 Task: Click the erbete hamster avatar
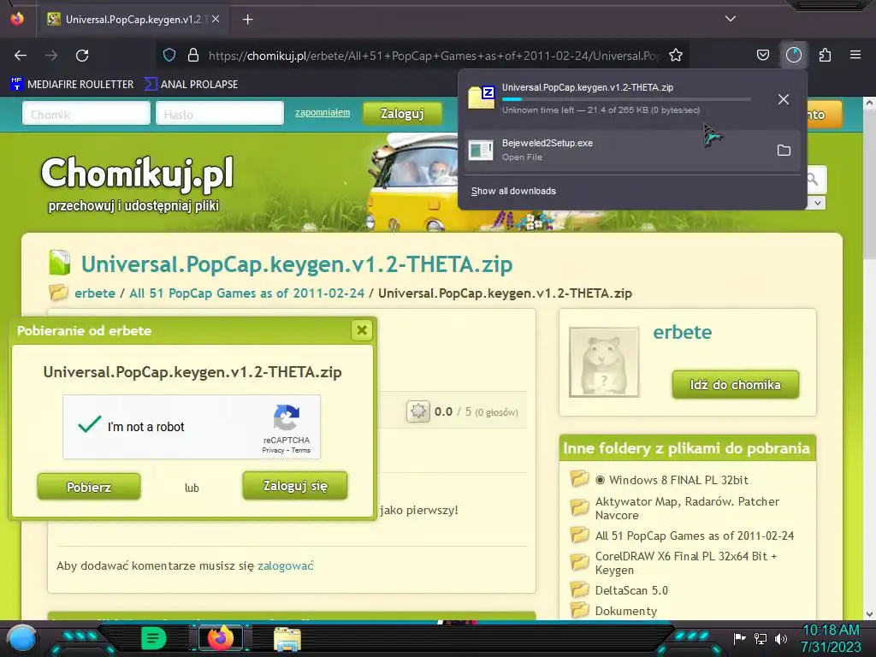(x=604, y=362)
